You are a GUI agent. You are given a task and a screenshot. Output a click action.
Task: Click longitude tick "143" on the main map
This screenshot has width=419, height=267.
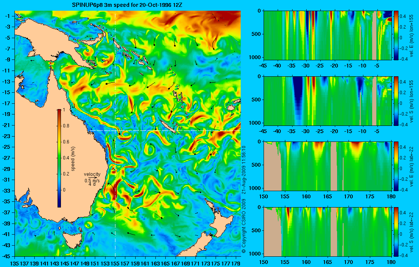coord(55,264)
